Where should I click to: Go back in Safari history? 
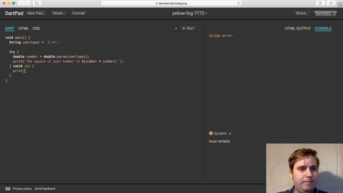click(21, 3)
